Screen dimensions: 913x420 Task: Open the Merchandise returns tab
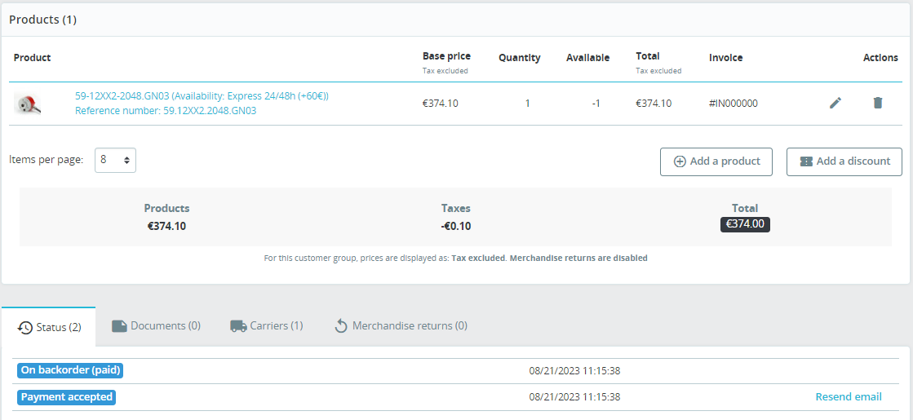(401, 326)
